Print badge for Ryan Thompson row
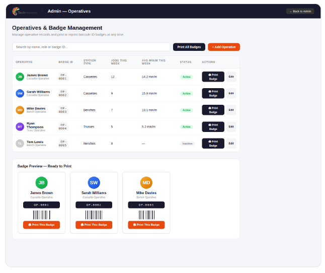Screen dimensions: 325x273 (x=213, y=127)
